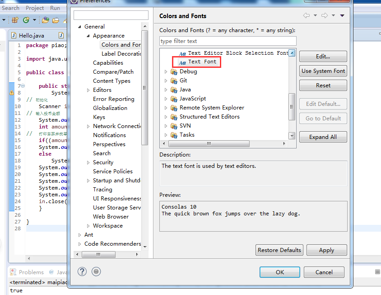This screenshot has height=295, width=381.
Task: Expand the Tasks category
Action: (166, 135)
